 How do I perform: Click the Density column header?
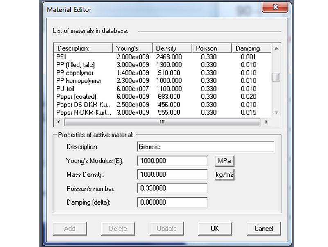point(172,48)
